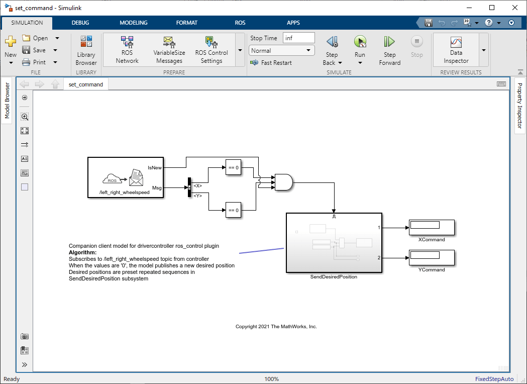The image size is (527, 384).
Task: Click the FixedStepAuto solver link
Action: [494, 379]
